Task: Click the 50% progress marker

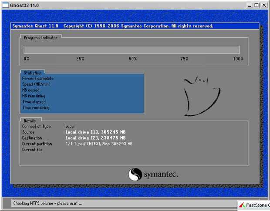Action: (133, 59)
